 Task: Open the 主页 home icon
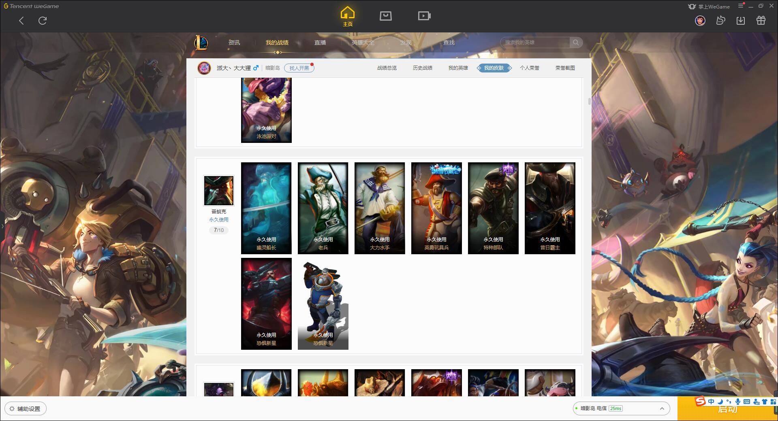[347, 17]
